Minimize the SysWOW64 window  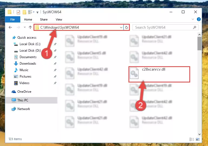(171, 12)
